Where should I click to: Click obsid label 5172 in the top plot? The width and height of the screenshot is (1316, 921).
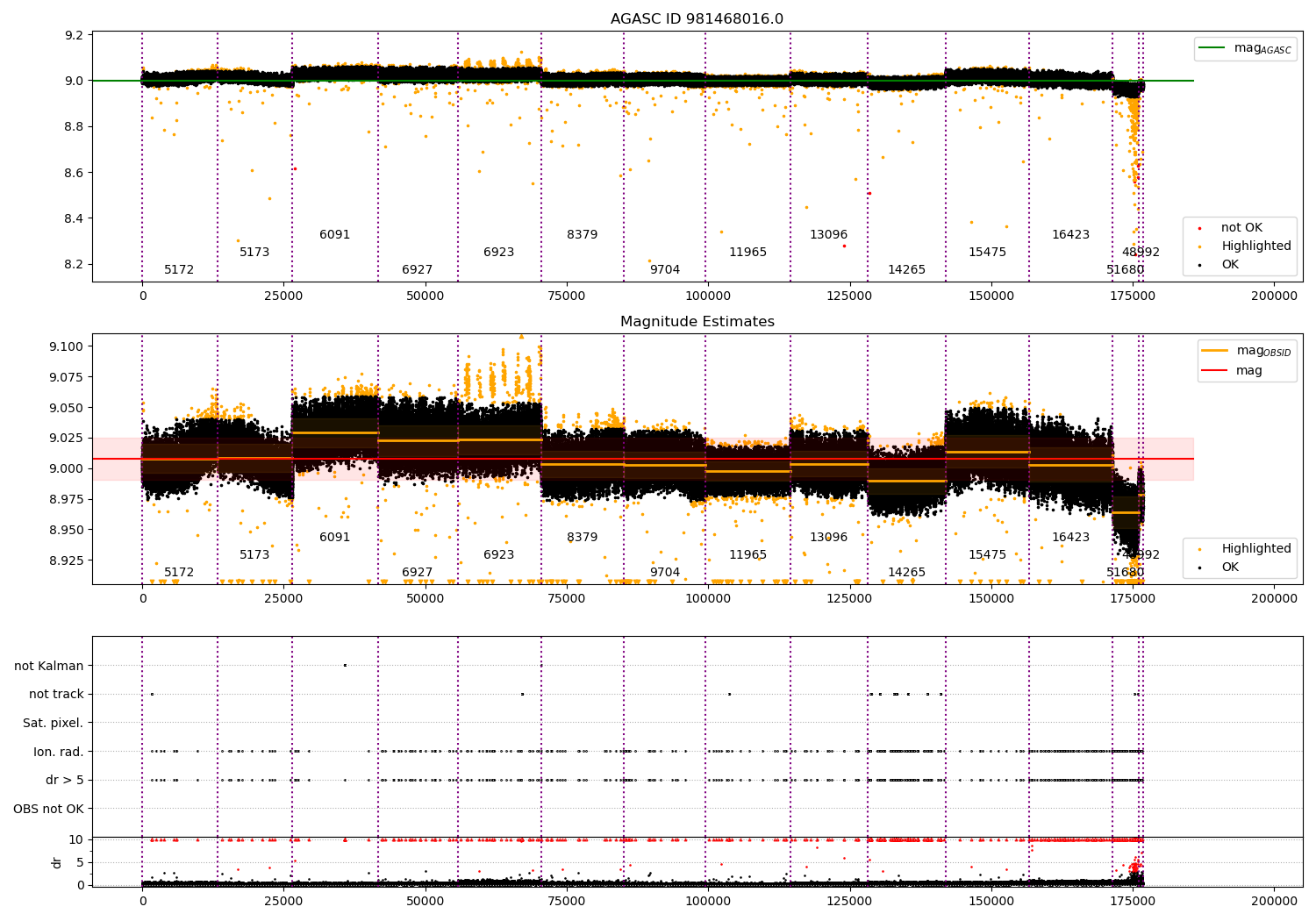[179, 270]
